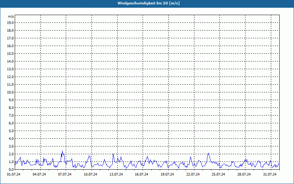Click the 31.07.24 date on x-axis

click(270, 174)
